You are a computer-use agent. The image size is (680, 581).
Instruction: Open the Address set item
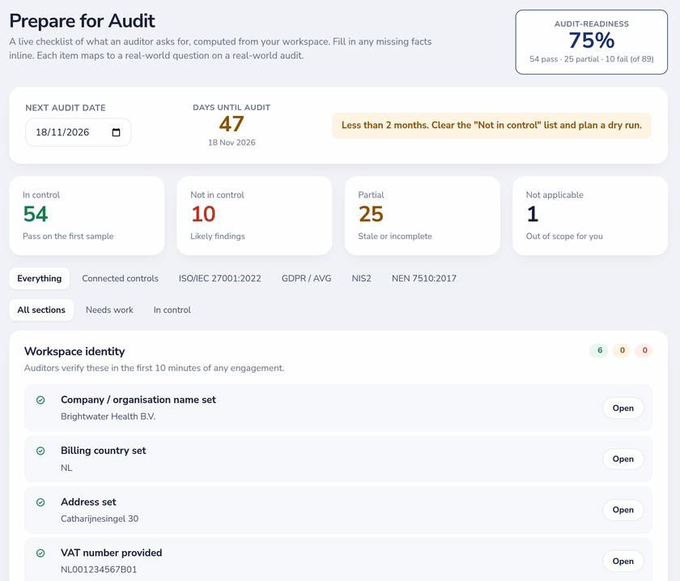click(623, 510)
